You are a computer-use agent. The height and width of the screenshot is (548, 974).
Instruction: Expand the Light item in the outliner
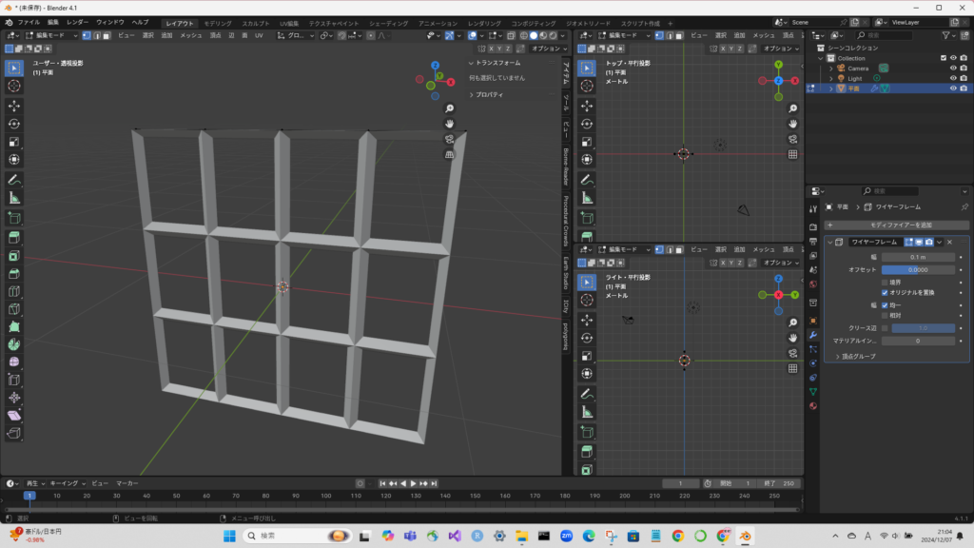(831, 79)
